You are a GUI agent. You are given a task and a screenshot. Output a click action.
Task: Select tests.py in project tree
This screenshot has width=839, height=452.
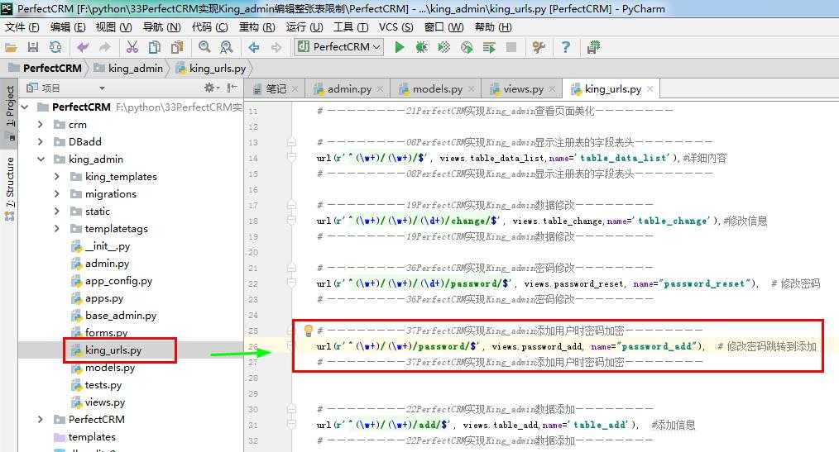[103, 385]
